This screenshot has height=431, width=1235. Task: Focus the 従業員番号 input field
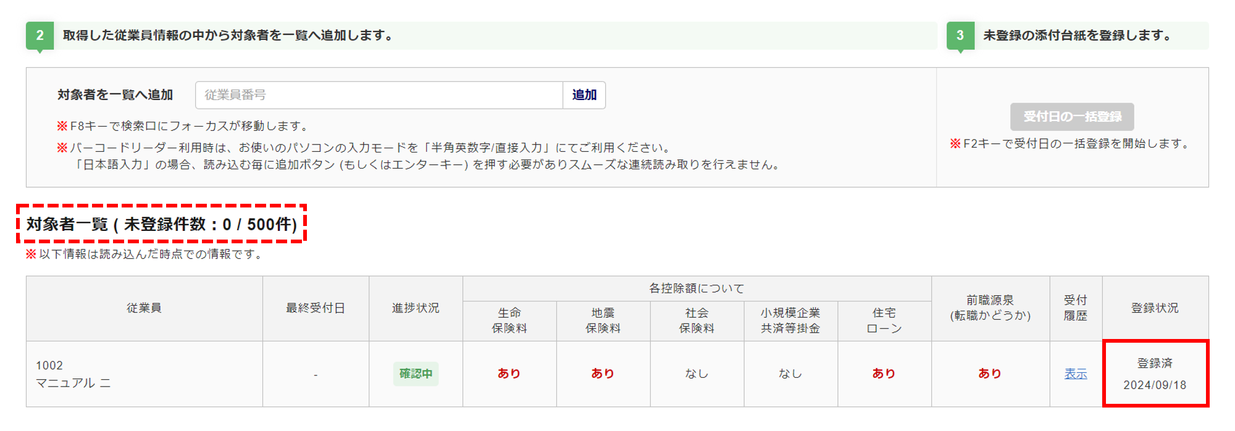point(379,95)
